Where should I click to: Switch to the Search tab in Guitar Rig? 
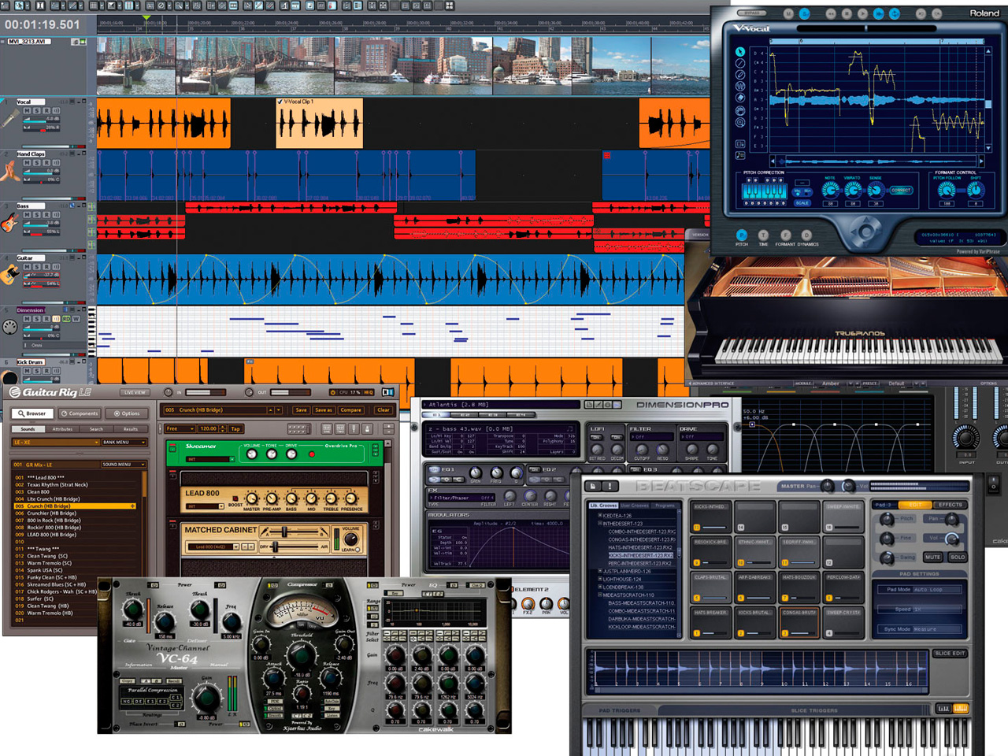[97, 429]
